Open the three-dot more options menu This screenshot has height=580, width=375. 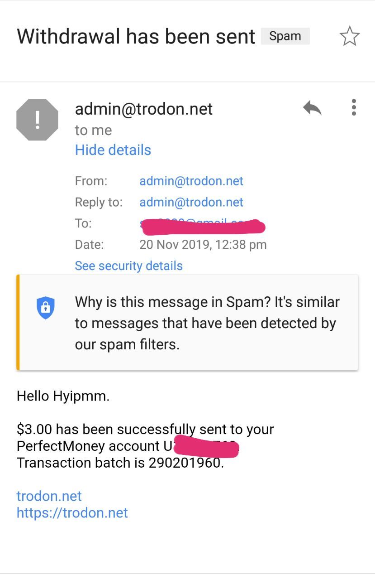354,107
